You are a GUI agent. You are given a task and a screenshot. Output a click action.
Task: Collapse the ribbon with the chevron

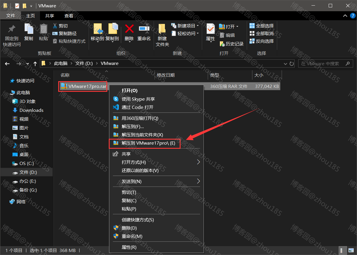coord(345,16)
